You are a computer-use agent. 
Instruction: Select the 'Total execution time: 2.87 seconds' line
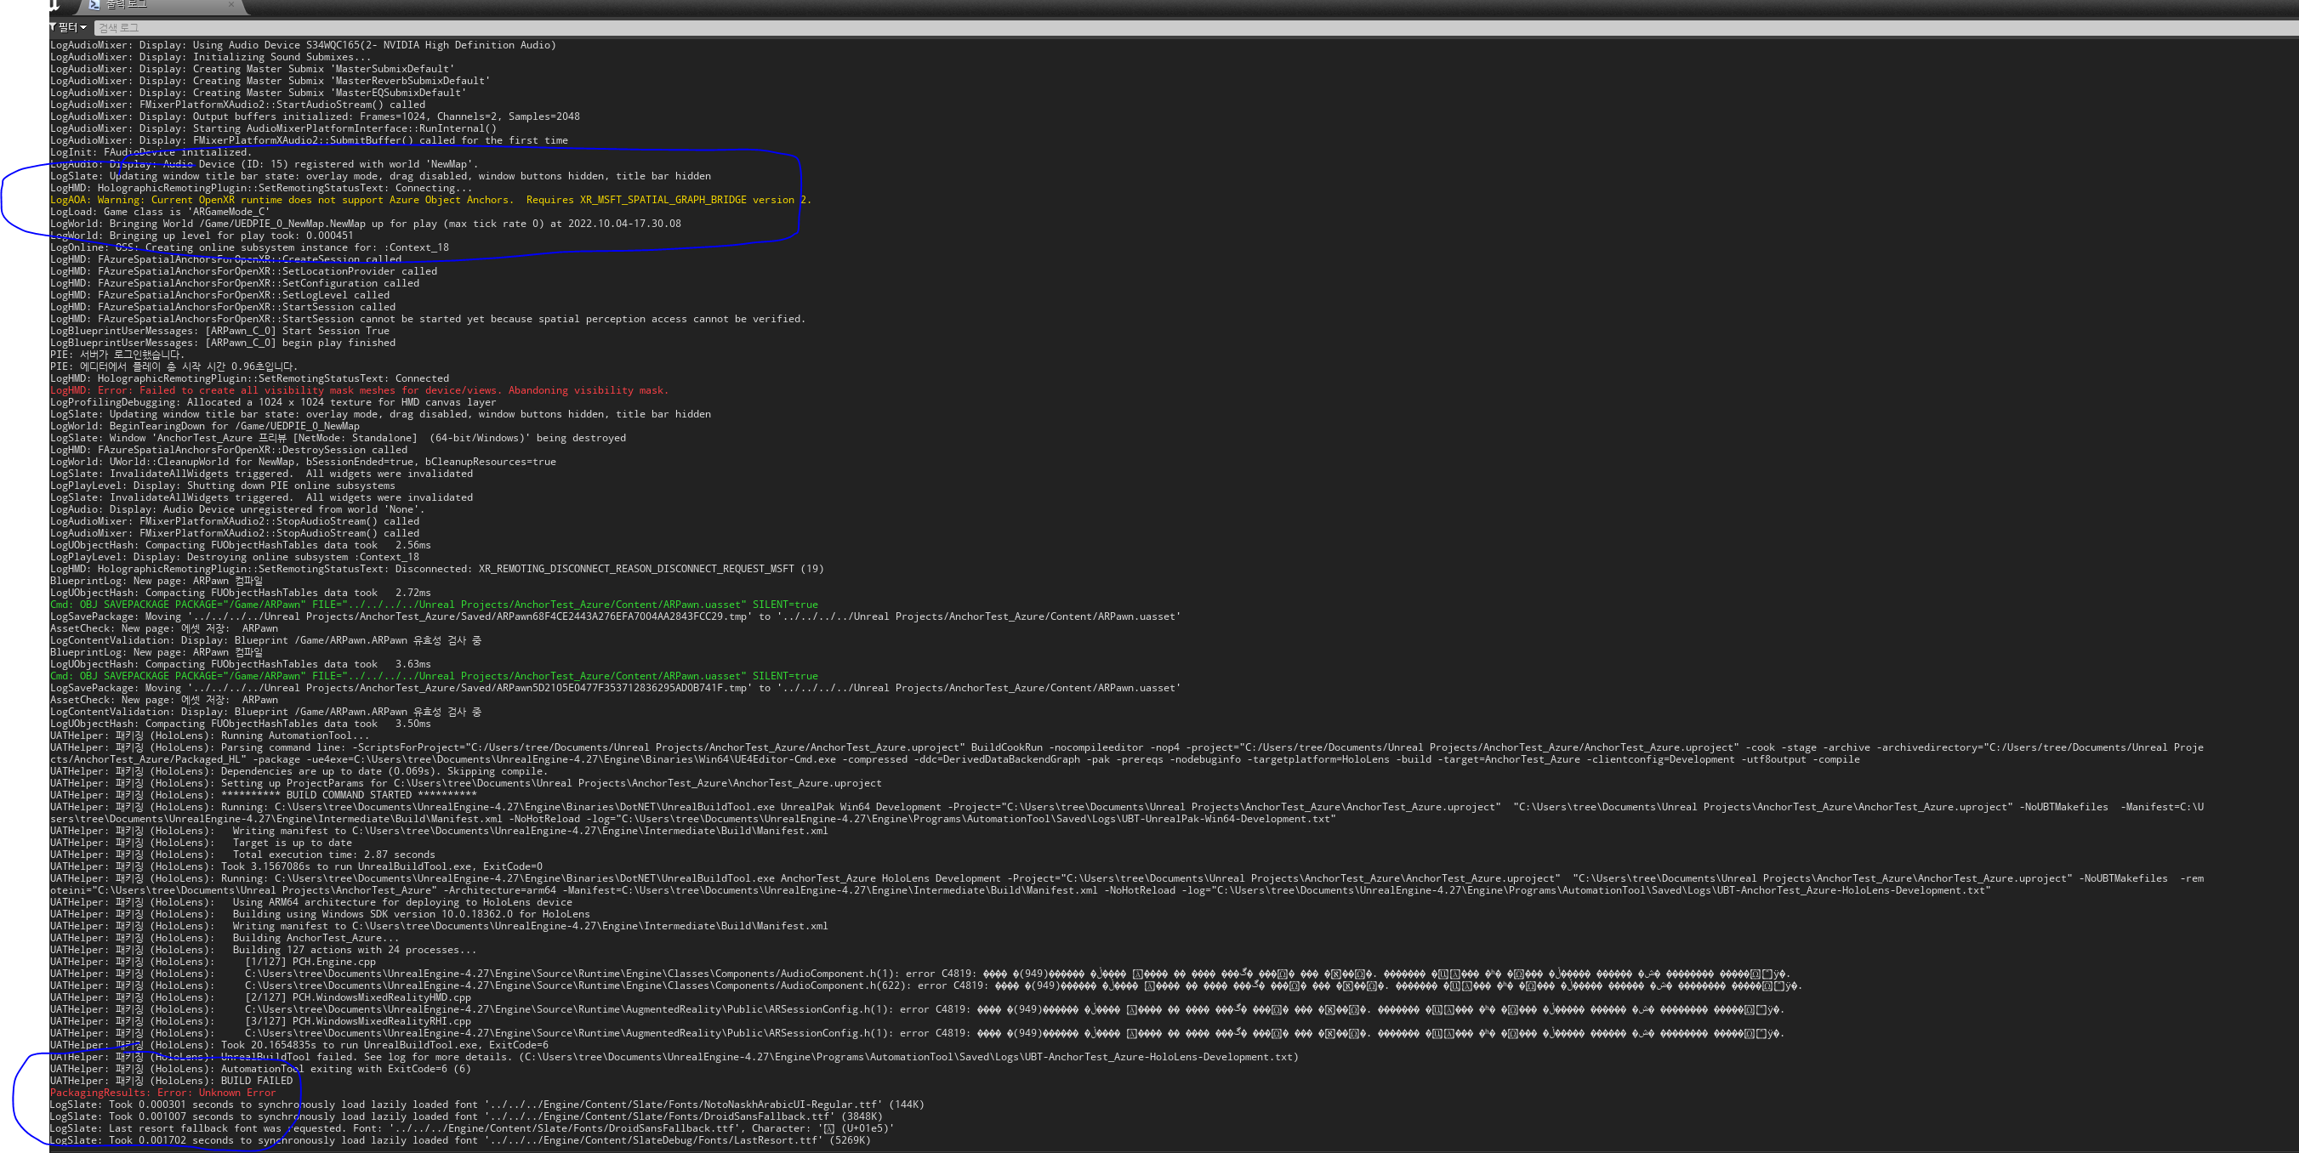coord(242,854)
